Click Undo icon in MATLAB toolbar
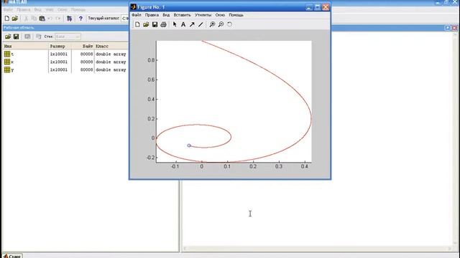The image size is (460, 258). click(50, 19)
